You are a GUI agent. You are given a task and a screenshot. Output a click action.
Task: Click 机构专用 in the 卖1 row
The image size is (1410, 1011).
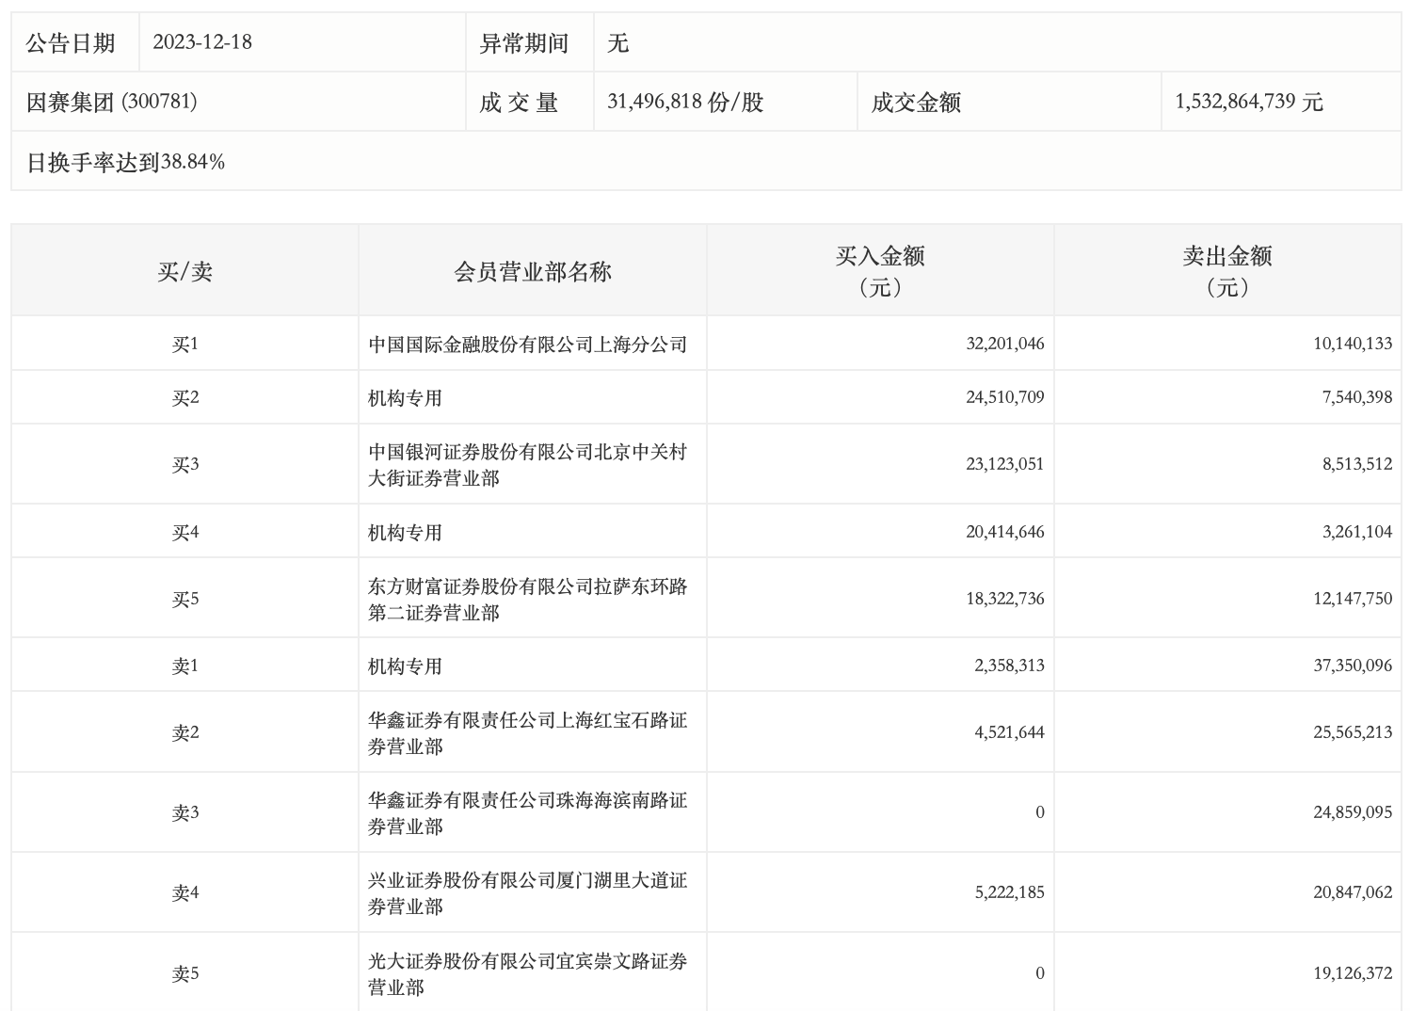click(406, 666)
